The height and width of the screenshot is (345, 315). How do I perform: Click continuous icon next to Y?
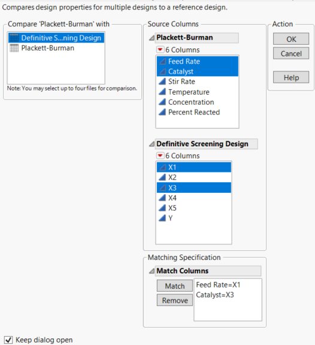point(162,218)
